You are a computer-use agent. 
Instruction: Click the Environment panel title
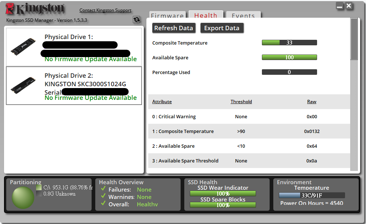pyautogui.click(x=294, y=182)
